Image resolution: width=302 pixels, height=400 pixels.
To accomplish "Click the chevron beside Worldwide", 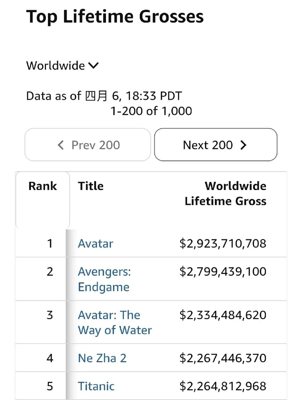I will pos(94,66).
